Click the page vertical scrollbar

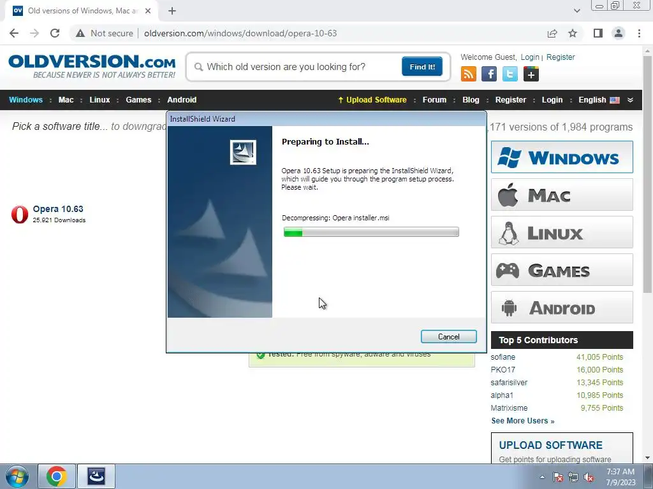click(x=648, y=174)
